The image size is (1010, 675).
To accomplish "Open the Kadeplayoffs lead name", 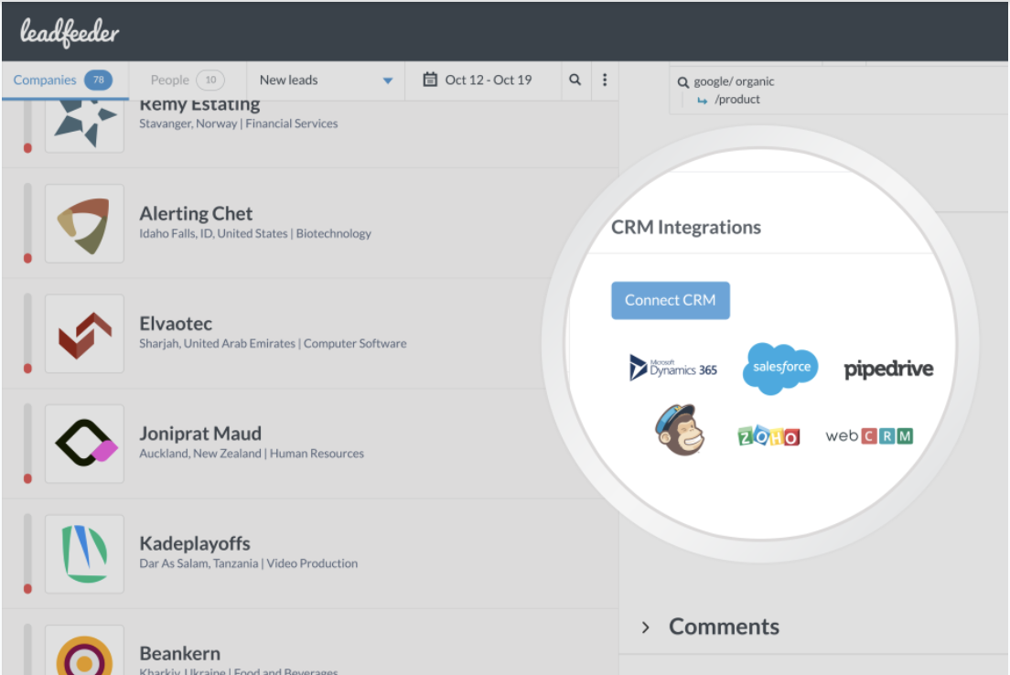I will [195, 543].
